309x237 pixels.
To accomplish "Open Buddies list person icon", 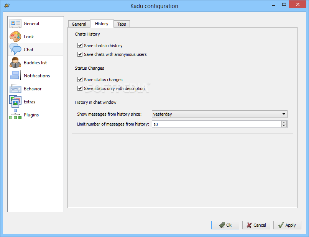I will click(x=15, y=62).
